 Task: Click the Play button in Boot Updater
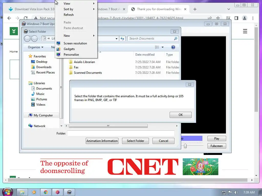coord(217,139)
